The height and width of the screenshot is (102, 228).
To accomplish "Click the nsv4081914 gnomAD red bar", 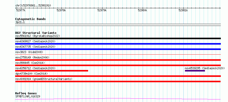I will click(x=118, y=81).
